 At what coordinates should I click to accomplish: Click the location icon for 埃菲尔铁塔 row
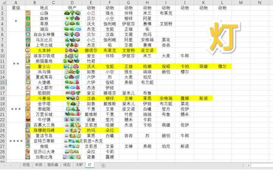pos(28,56)
